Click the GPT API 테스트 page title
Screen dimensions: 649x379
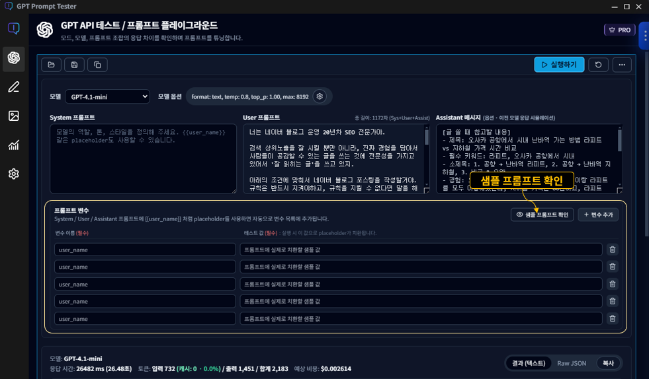click(x=139, y=25)
